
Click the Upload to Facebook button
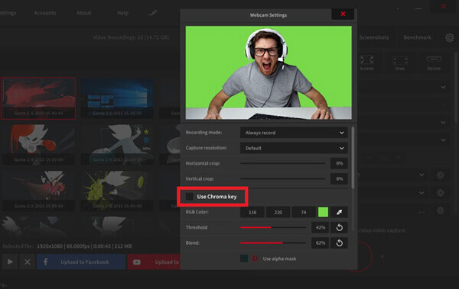(81, 262)
